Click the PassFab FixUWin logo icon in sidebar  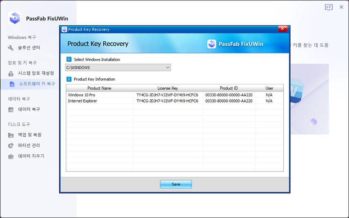(15, 18)
